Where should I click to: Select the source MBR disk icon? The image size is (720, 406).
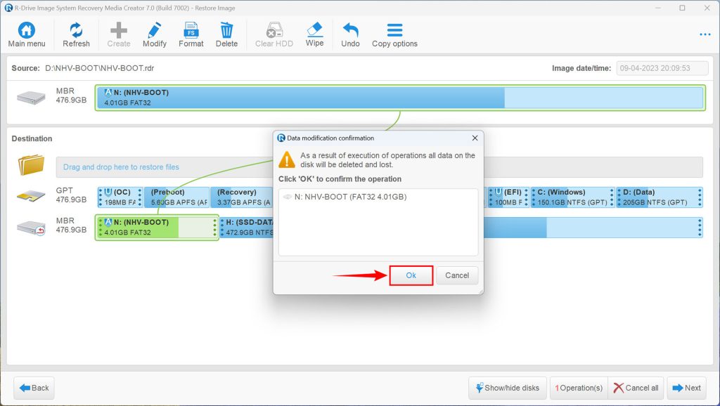click(x=31, y=97)
